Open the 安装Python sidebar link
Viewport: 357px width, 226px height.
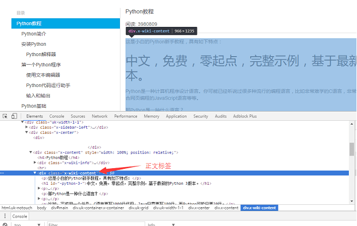pyautogui.click(x=34, y=44)
